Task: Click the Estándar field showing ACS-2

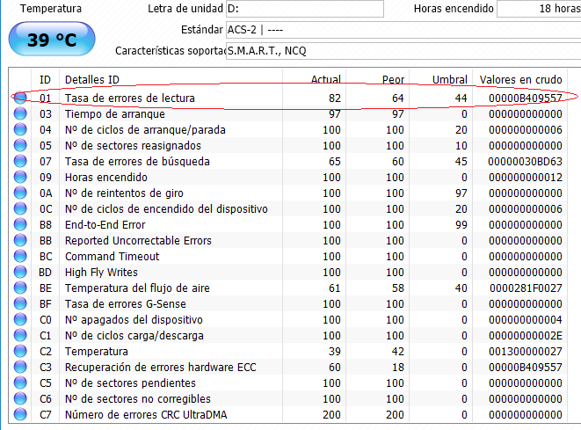Action: pos(403,30)
